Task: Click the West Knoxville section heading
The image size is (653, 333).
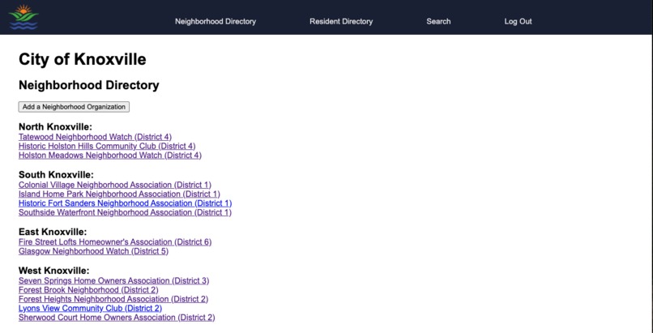Action: pyautogui.click(x=54, y=271)
